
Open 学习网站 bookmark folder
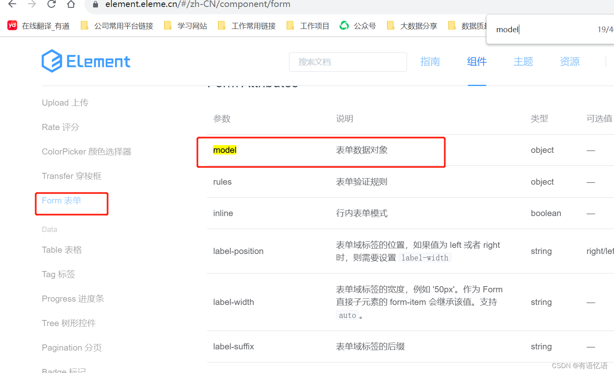[185, 26]
